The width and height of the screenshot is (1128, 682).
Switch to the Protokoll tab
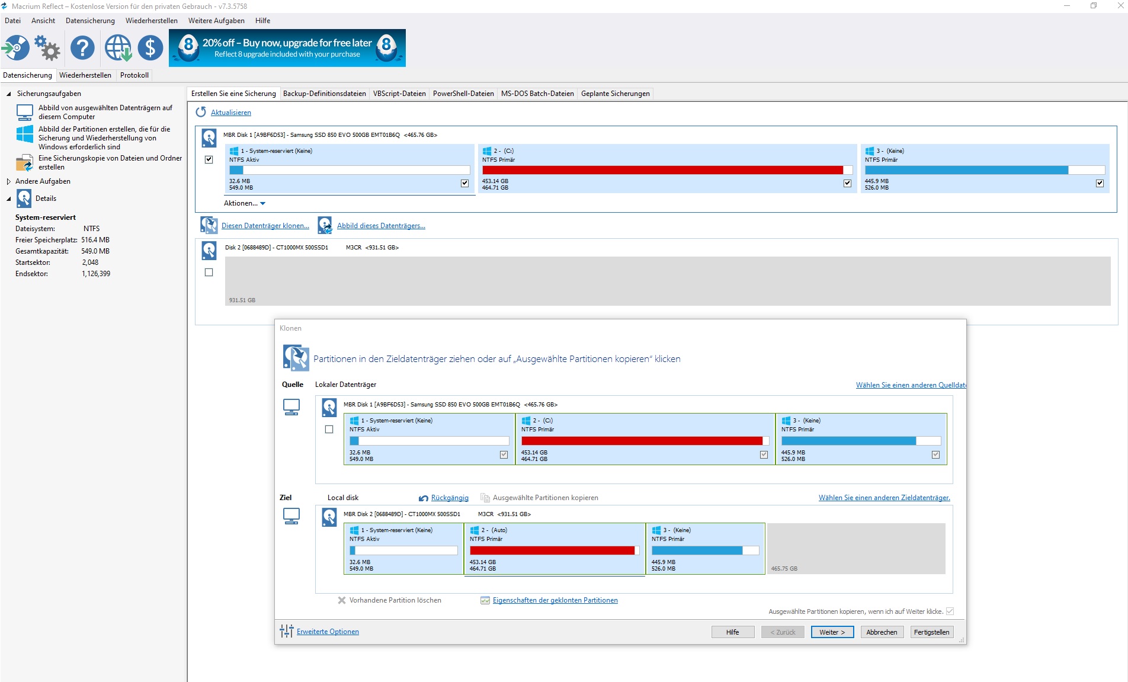(x=134, y=75)
